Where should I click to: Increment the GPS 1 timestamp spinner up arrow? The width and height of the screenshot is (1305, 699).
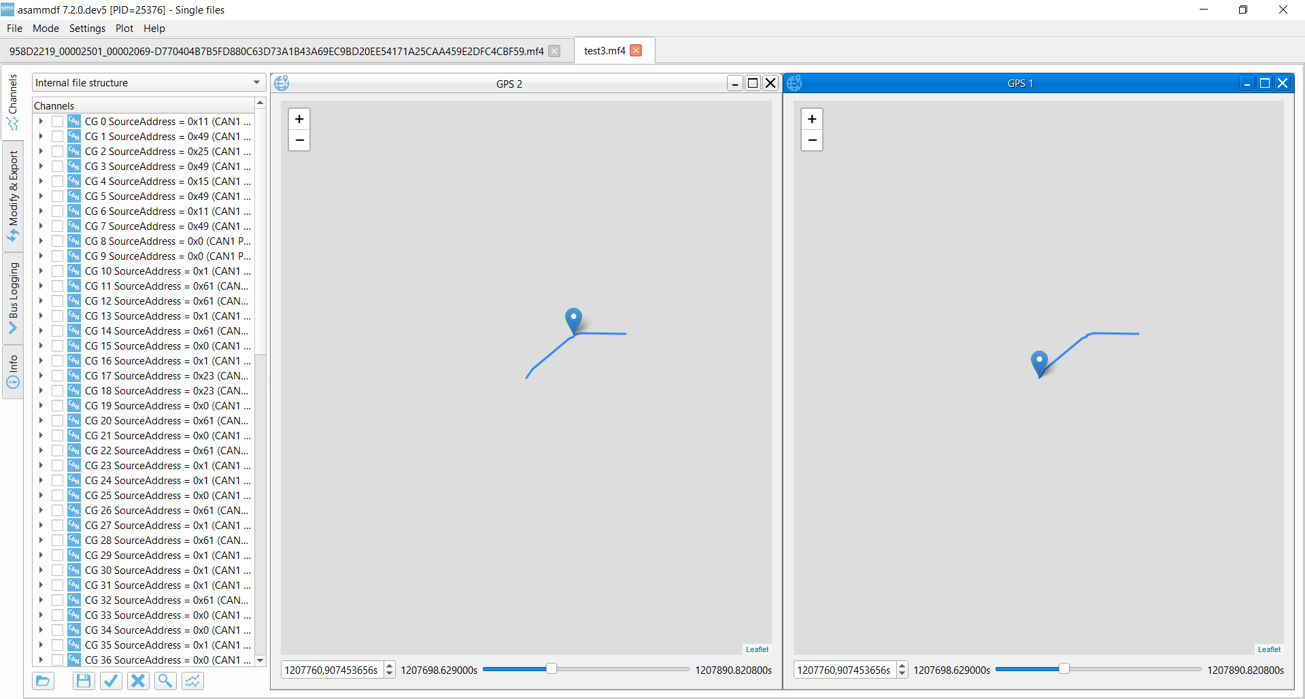(x=902, y=666)
